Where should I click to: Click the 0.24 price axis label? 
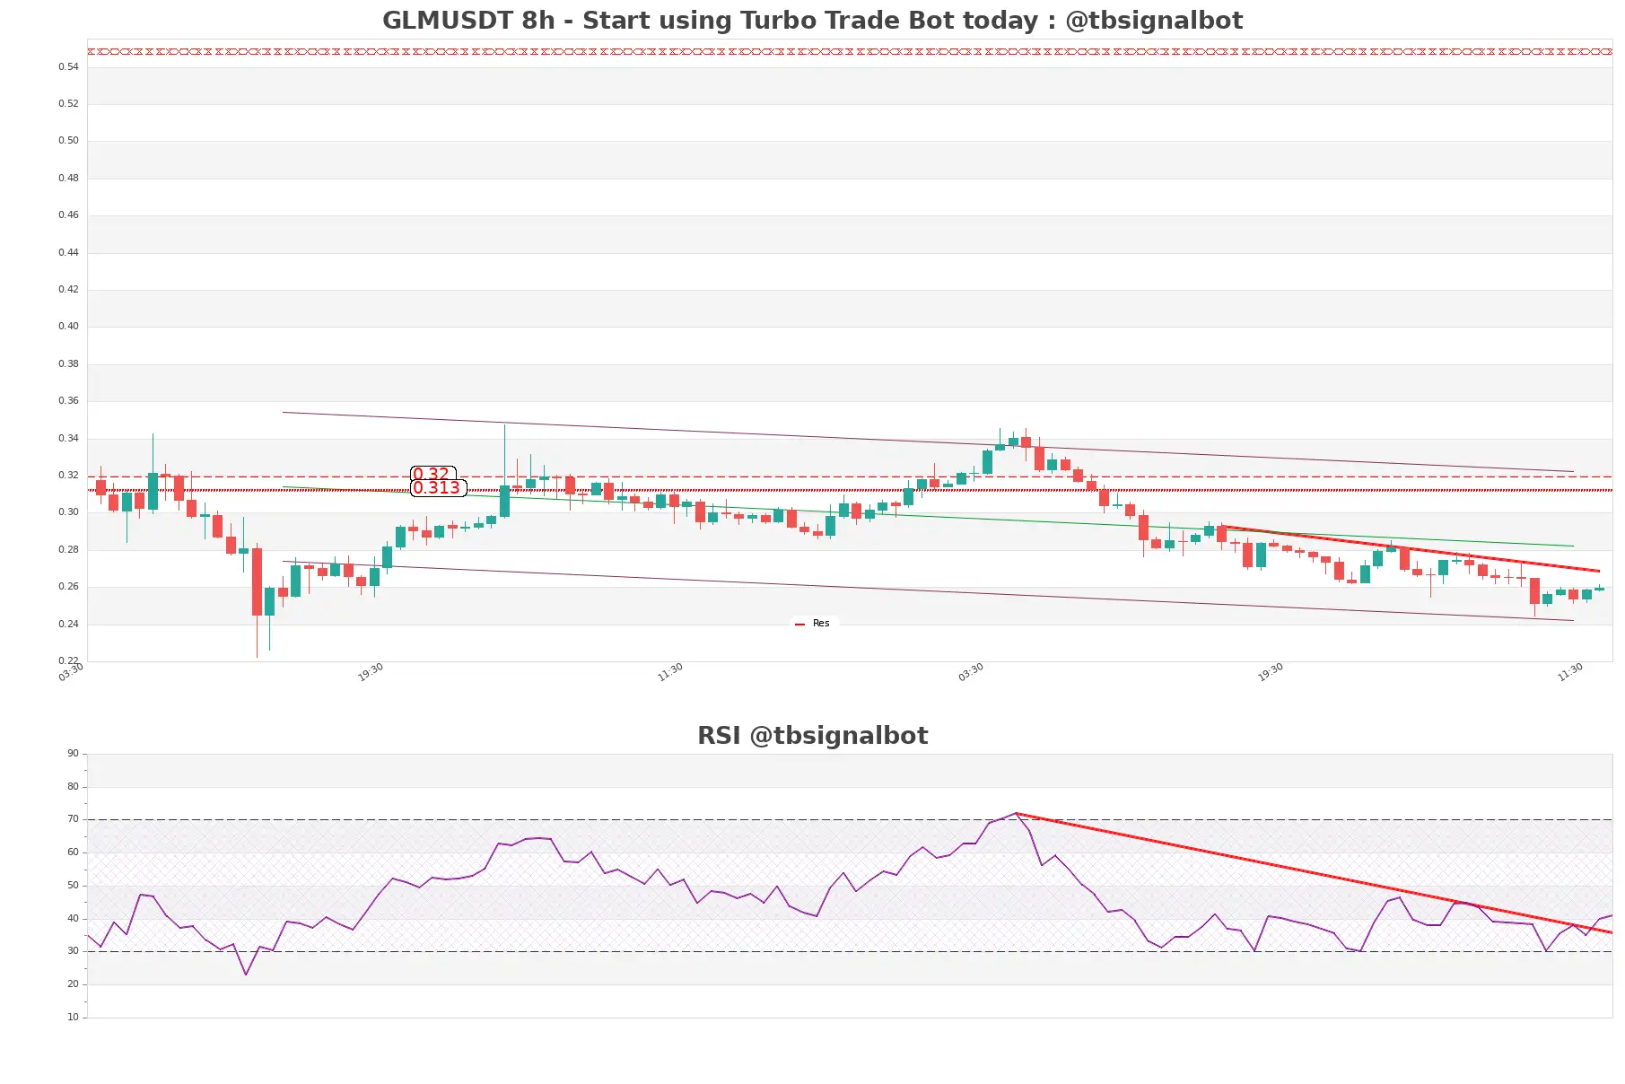pyautogui.click(x=68, y=625)
